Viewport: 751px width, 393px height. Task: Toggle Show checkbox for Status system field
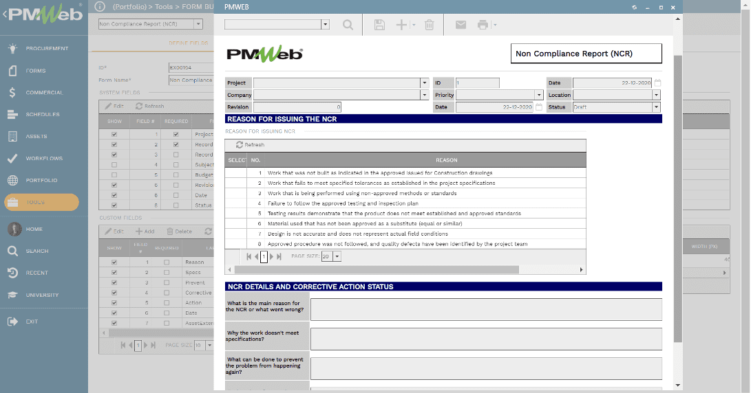tap(114, 205)
